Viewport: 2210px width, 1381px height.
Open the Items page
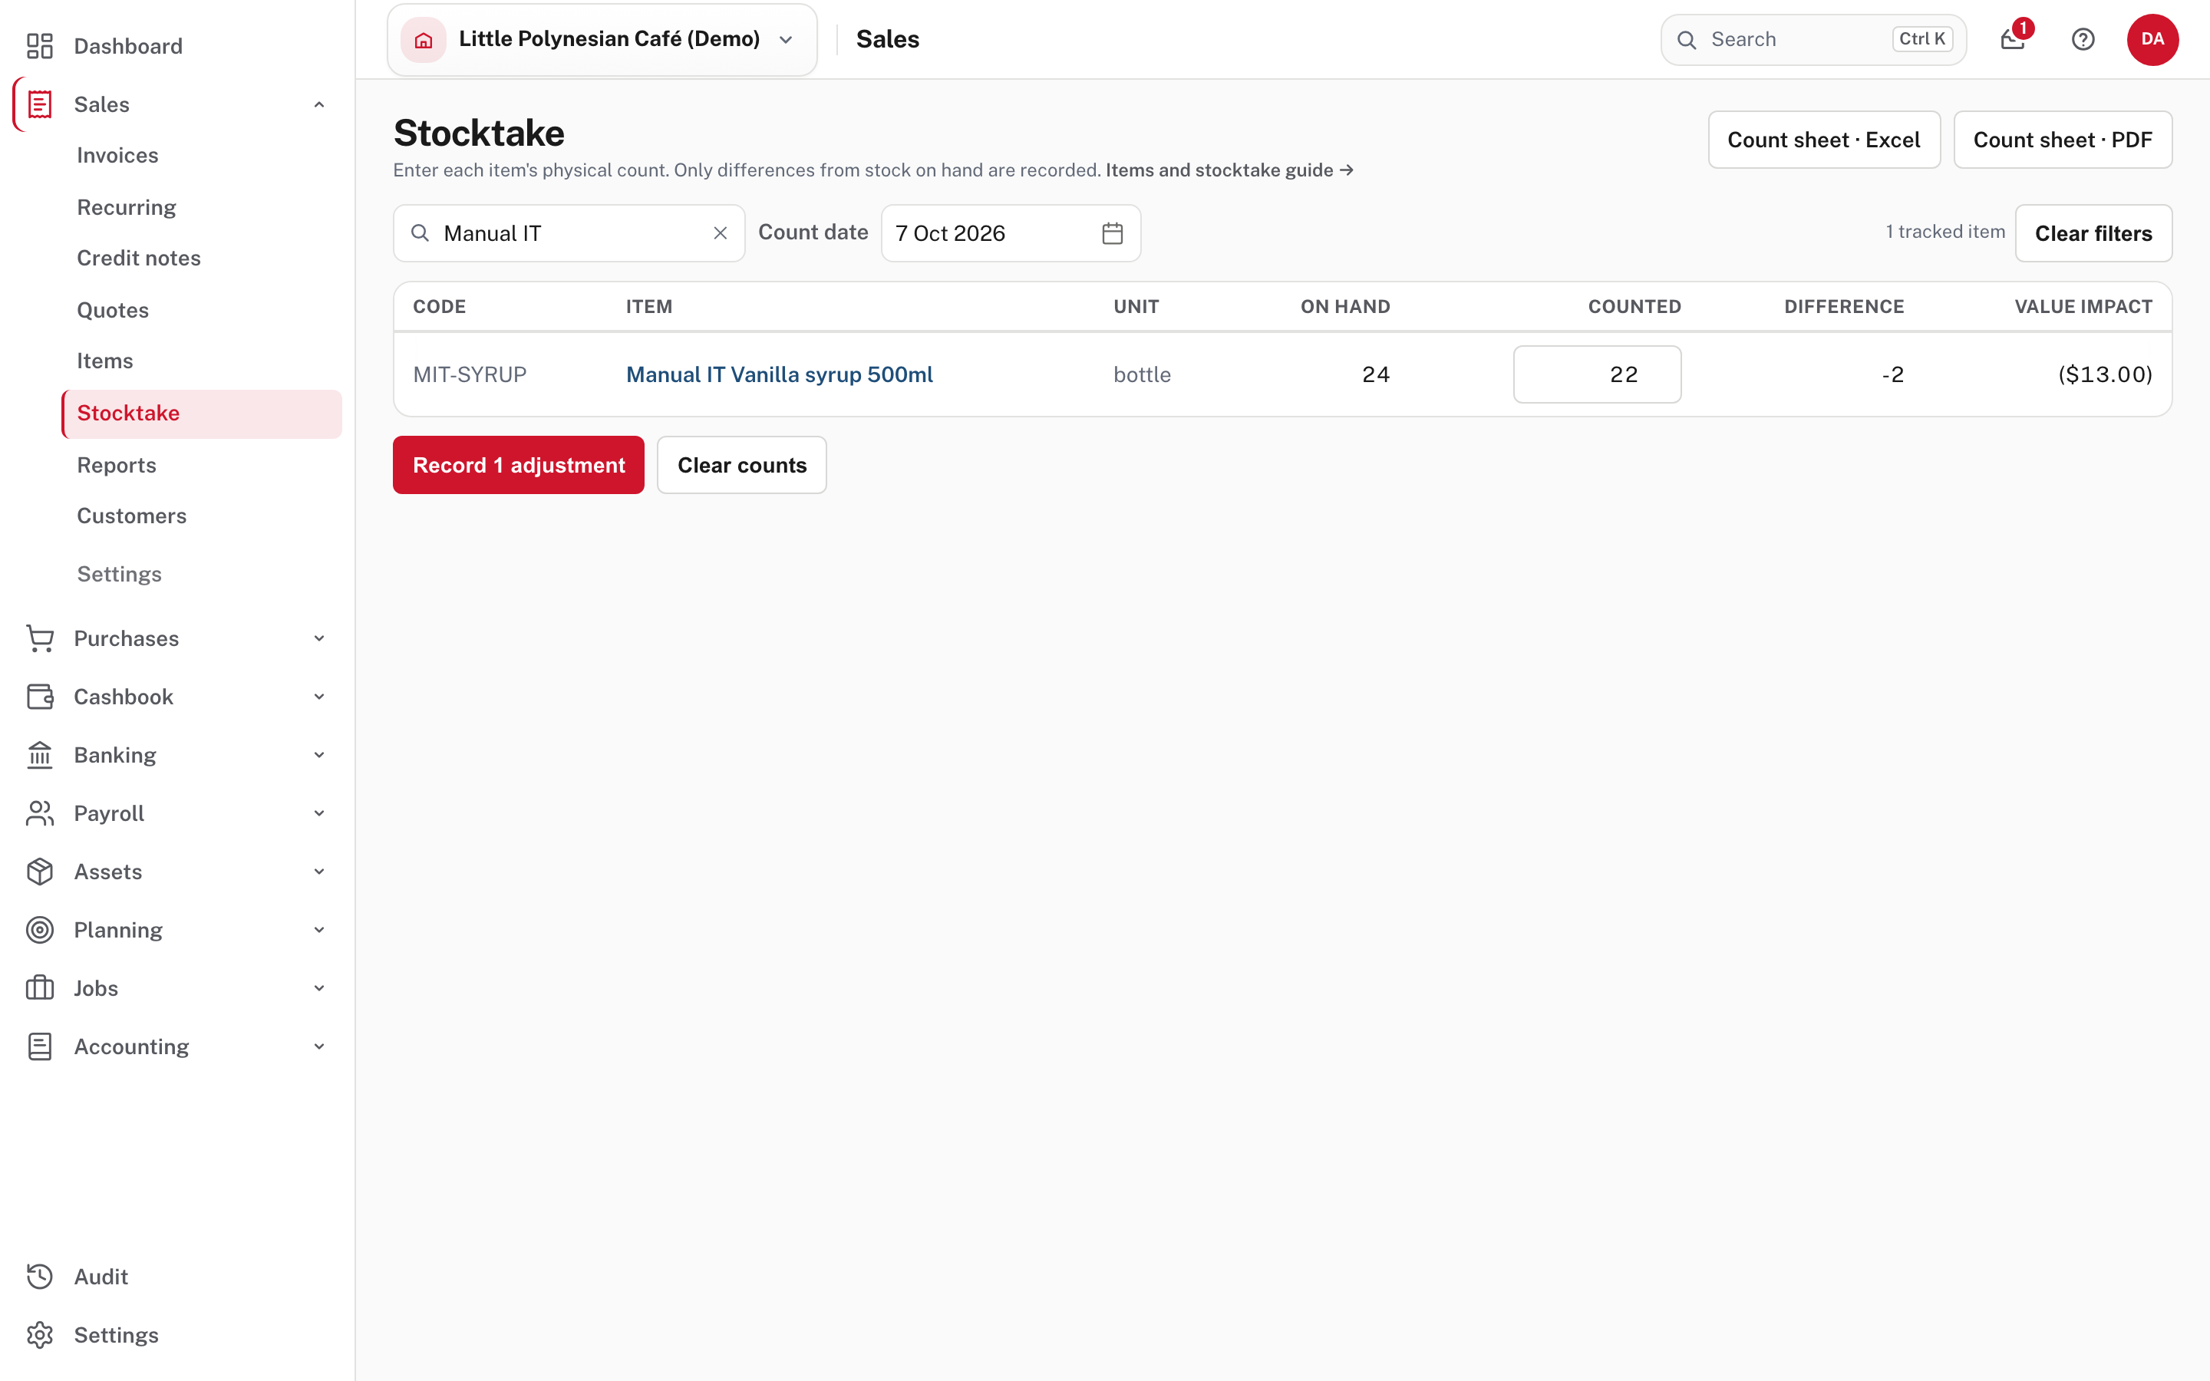tap(105, 361)
